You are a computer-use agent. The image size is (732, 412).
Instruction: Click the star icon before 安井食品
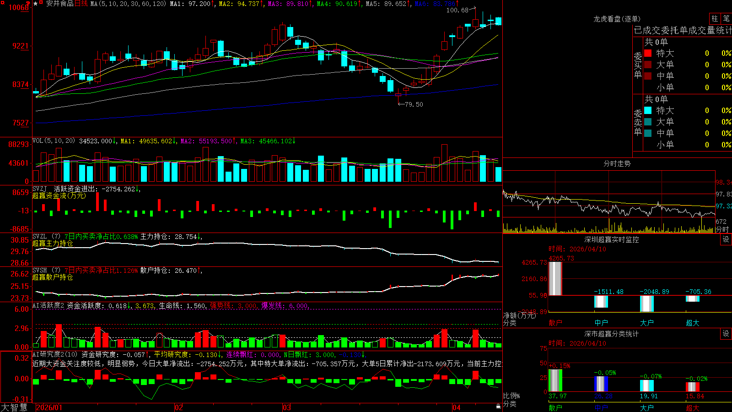[36, 4]
